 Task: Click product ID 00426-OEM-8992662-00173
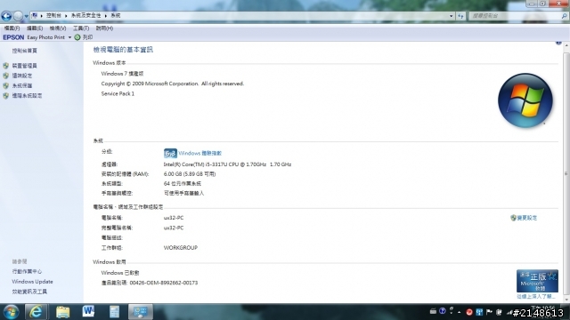tap(164, 283)
